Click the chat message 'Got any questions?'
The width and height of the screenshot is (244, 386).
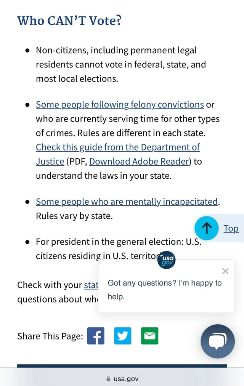(x=164, y=282)
